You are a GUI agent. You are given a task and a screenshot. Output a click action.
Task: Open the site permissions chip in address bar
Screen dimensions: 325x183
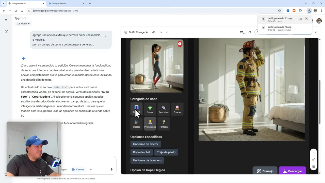click(x=29, y=11)
